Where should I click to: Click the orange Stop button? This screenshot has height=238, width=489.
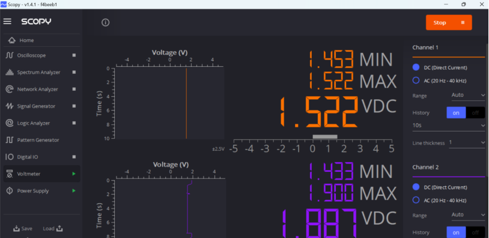[x=449, y=22]
